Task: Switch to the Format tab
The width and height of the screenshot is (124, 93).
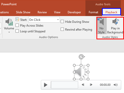Action: pyautogui.click(x=93, y=12)
